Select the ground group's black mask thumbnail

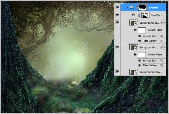point(143,7)
